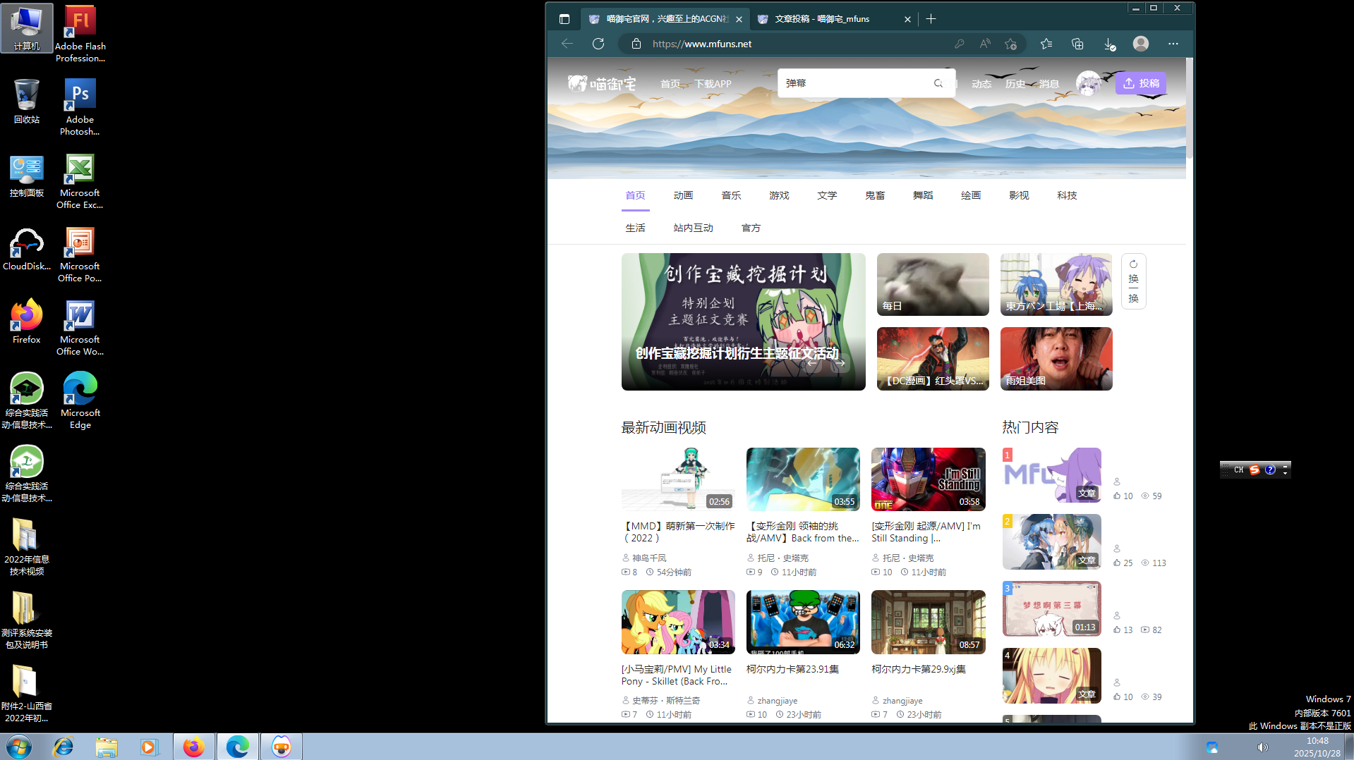This screenshot has width=1354, height=760.
Task: Click the read aloud icon in the address bar
Action: [984, 43]
